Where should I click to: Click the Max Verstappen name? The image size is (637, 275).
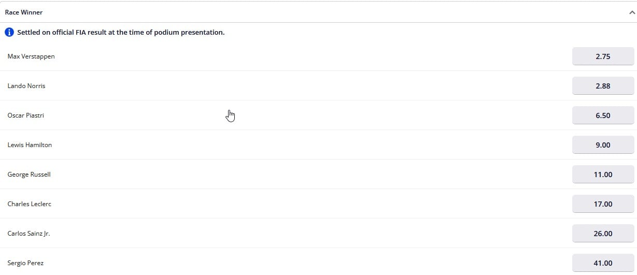click(x=31, y=56)
